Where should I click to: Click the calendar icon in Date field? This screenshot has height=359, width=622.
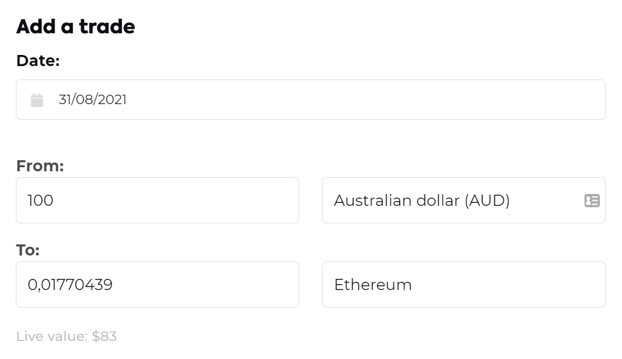(x=37, y=100)
